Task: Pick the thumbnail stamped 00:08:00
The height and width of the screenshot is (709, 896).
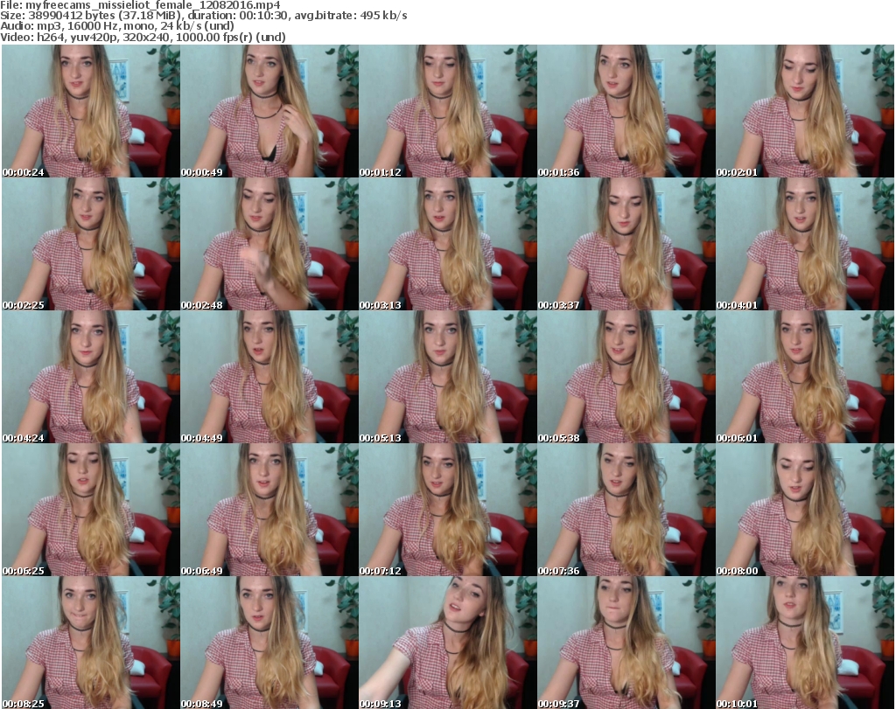Action: click(805, 510)
